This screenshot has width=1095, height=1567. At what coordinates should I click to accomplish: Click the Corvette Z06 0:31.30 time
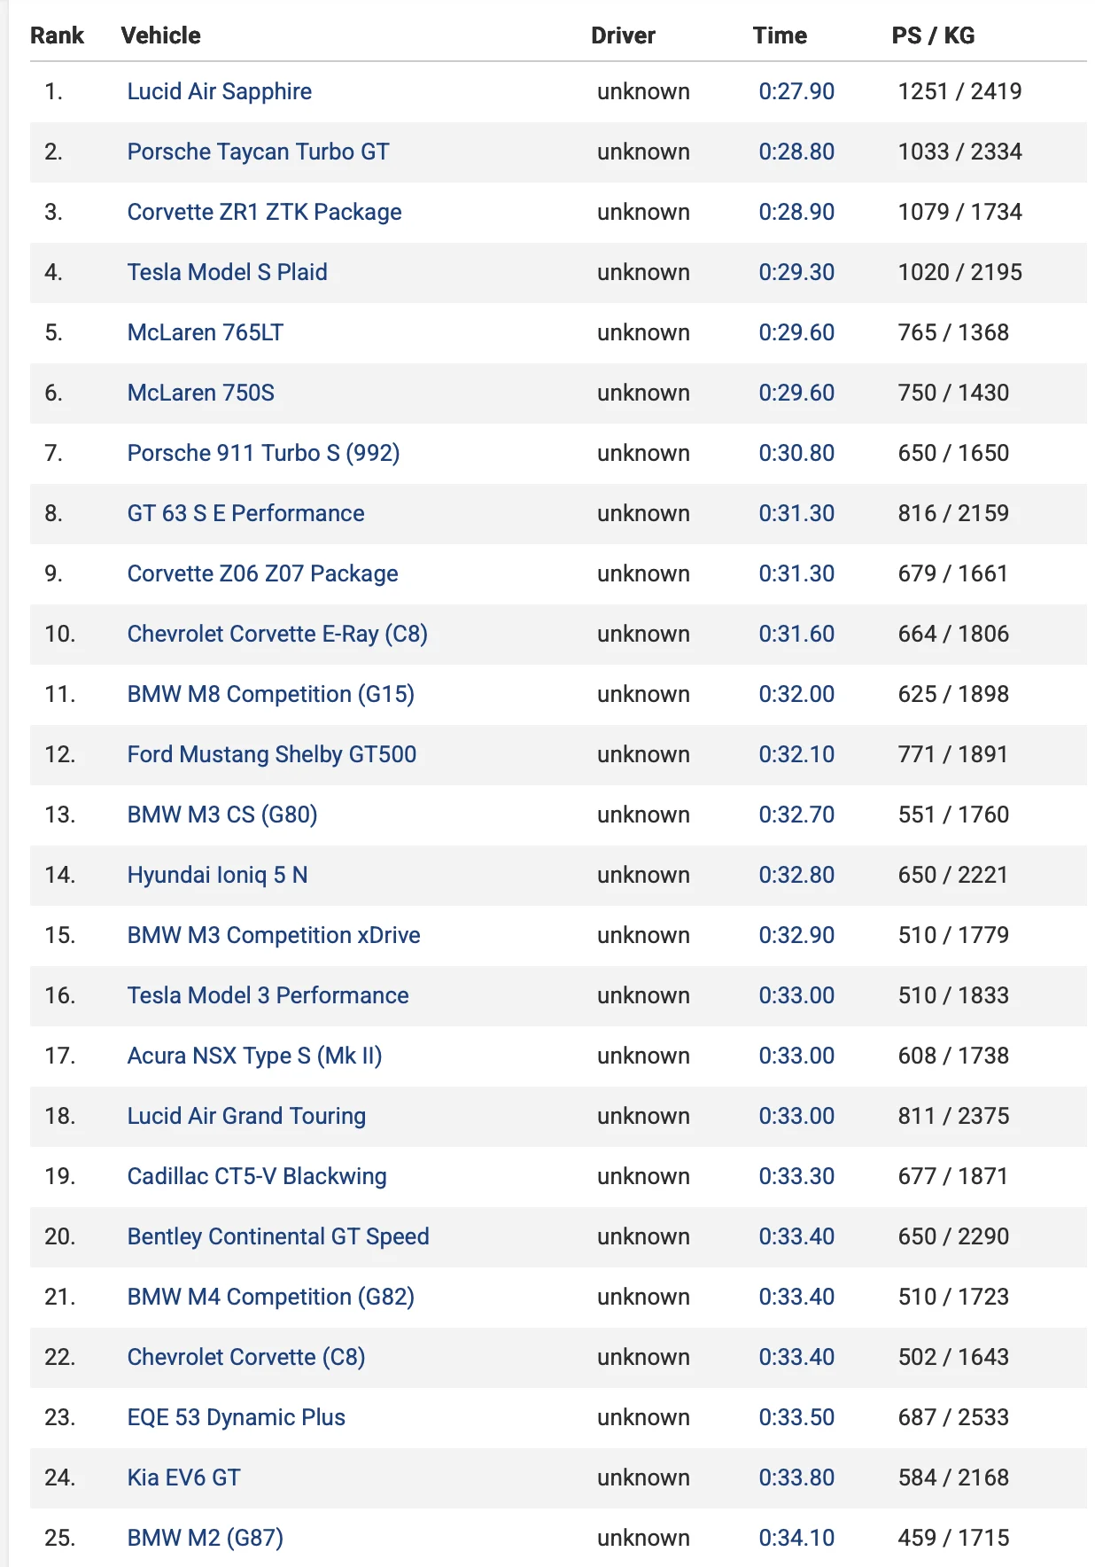pos(796,573)
